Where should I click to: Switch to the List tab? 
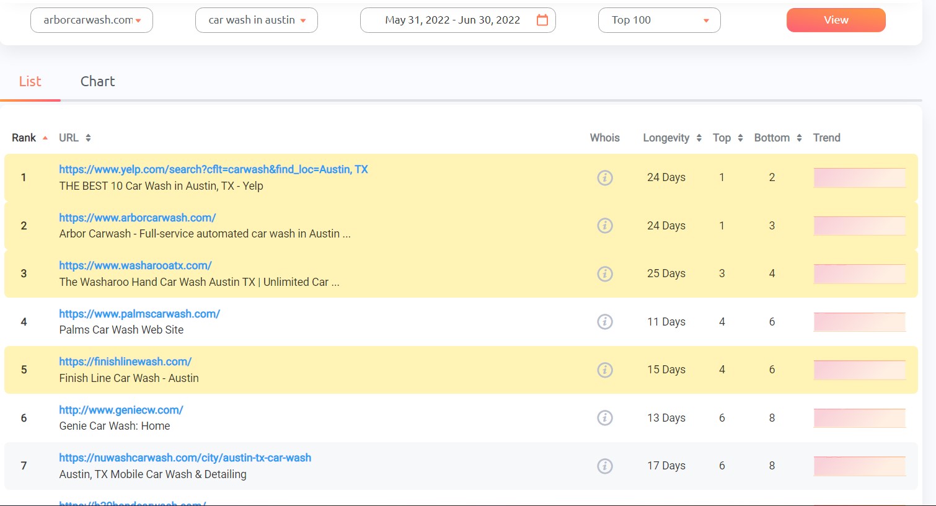30,81
